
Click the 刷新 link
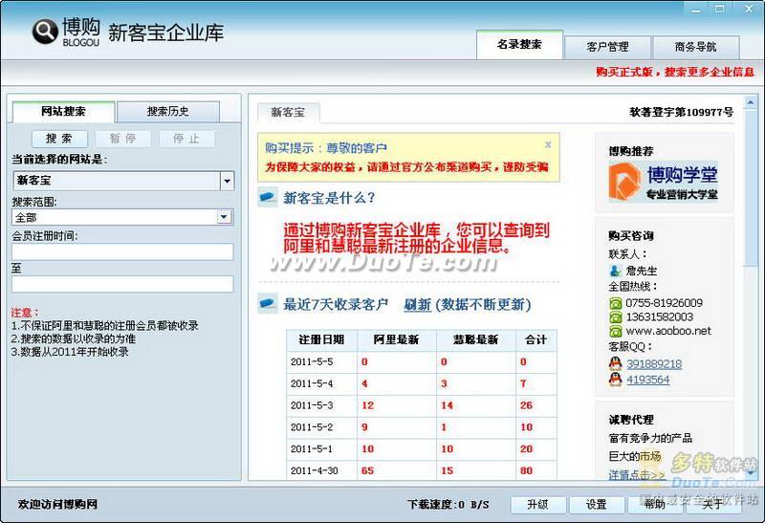(418, 305)
